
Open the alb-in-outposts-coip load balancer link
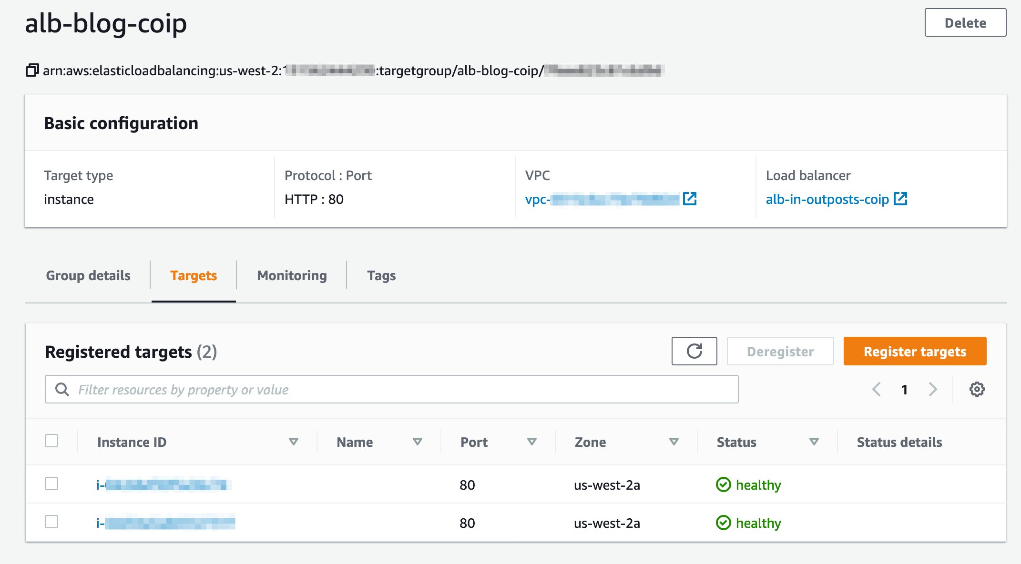click(827, 199)
